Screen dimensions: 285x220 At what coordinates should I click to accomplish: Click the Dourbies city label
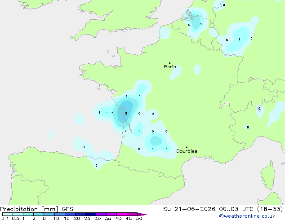pos(187,151)
